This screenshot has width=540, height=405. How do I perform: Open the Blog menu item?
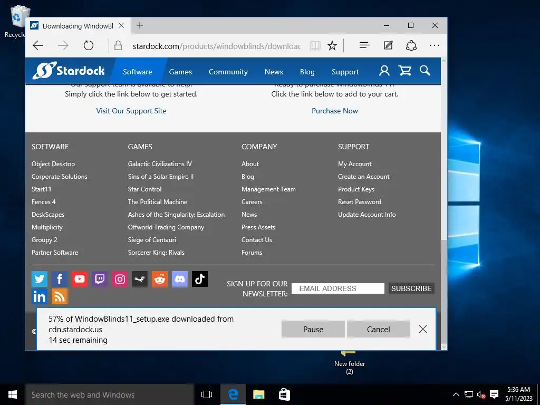click(307, 72)
